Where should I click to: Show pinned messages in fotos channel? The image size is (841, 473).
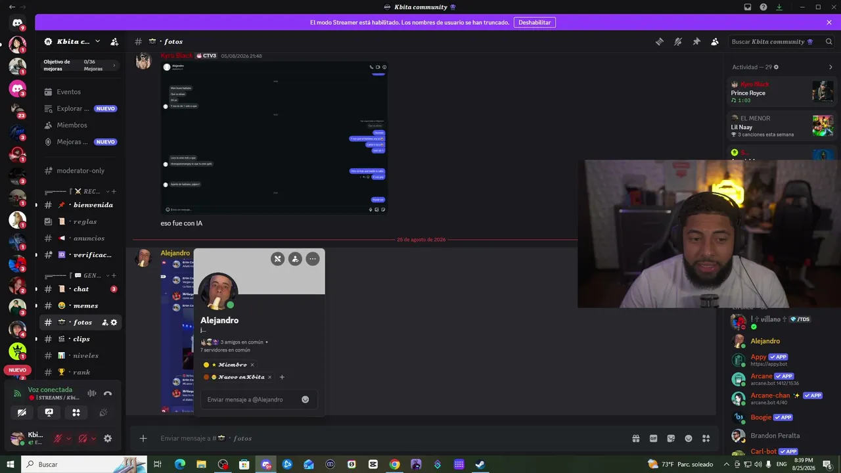(x=696, y=41)
